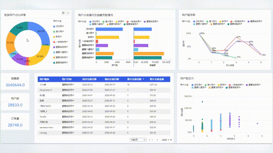The height and width of the screenshot is (153, 273).
Task: Click the teal legend square in donut legend
Action: click(54, 62)
